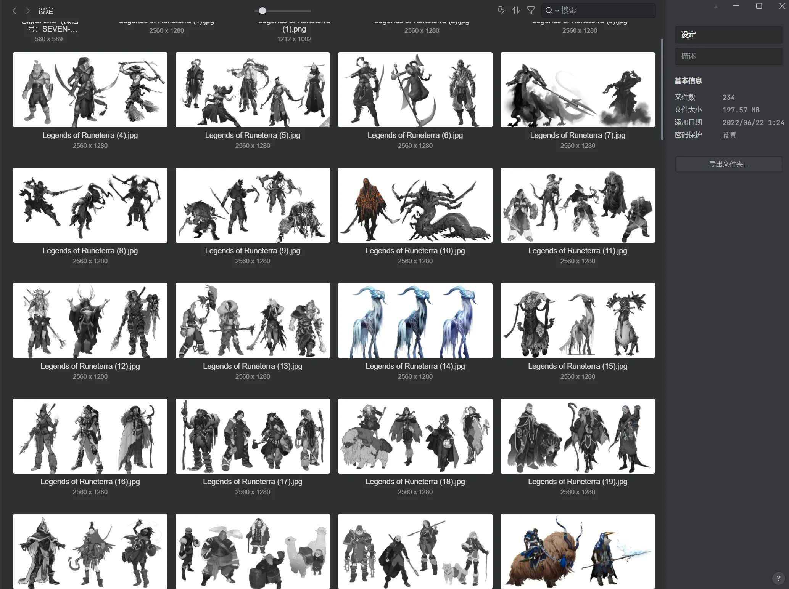
Task: Click the pin window icon
Action: click(x=716, y=6)
